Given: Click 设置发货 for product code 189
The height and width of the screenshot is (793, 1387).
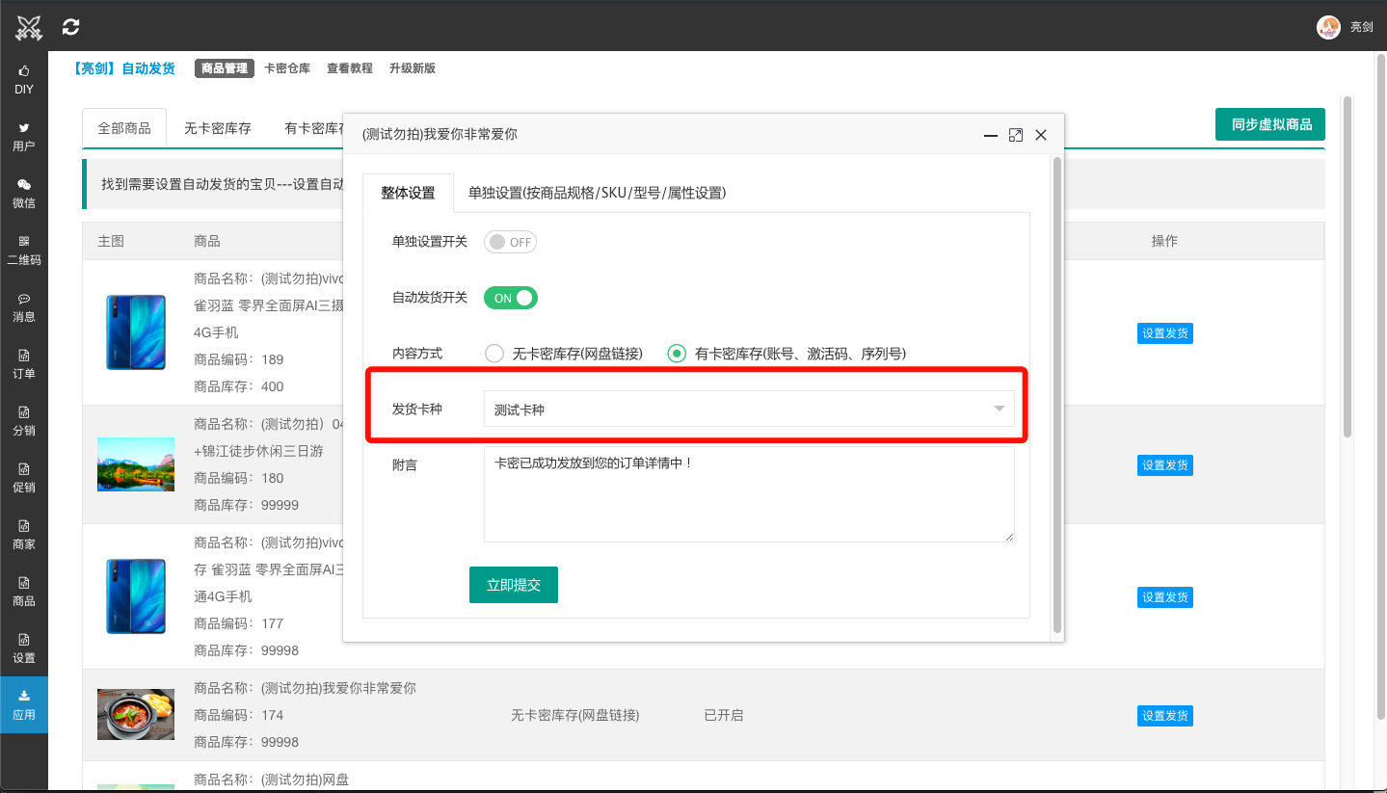Looking at the screenshot, I should tap(1165, 333).
